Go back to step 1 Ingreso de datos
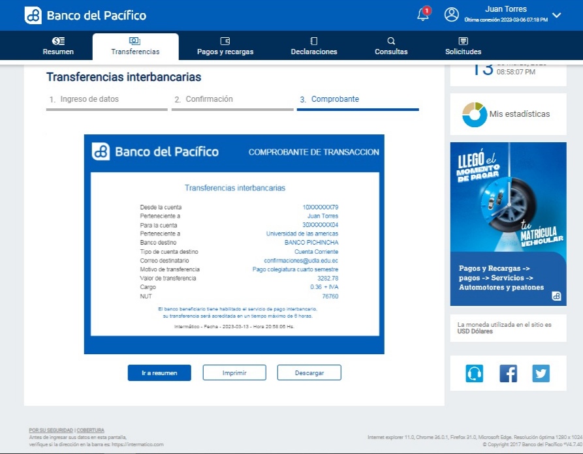This screenshot has width=583, height=454. (x=89, y=100)
